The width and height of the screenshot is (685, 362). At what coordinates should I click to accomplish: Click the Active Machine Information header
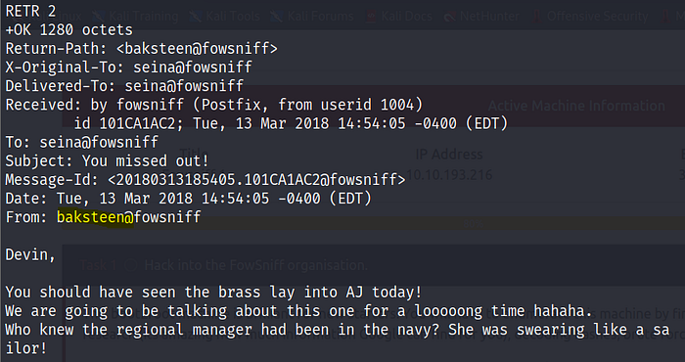pos(576,106)
